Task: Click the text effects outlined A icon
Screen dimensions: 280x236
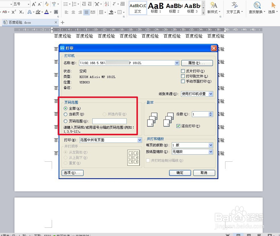Action: pos(30,12)
